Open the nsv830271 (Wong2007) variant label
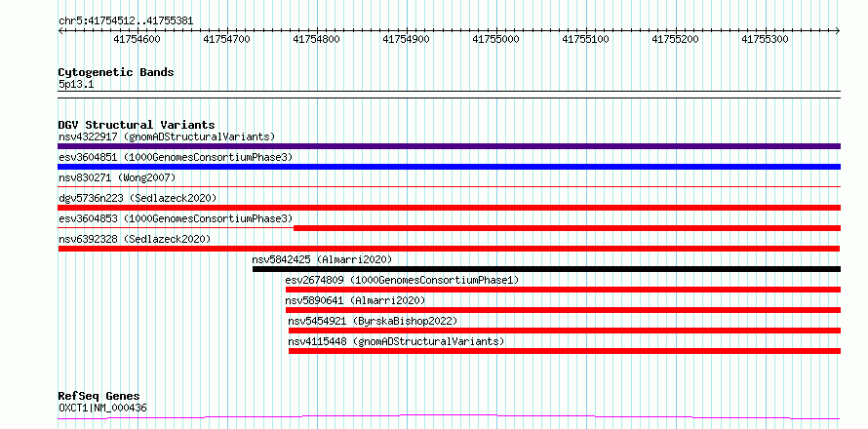The height and width of the screenshot is (429, 868). click(117, 177)
